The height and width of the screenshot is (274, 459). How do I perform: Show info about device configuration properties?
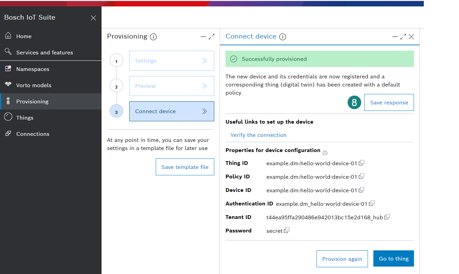click(325, 153)
